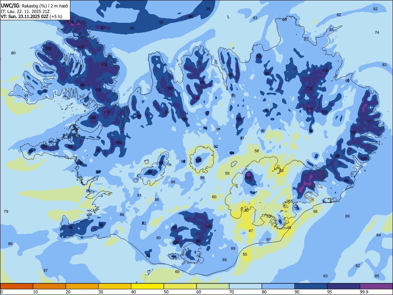The image size is (393, 295).
Task: Click the '79' humidity value on map
Action: [6, 212]
